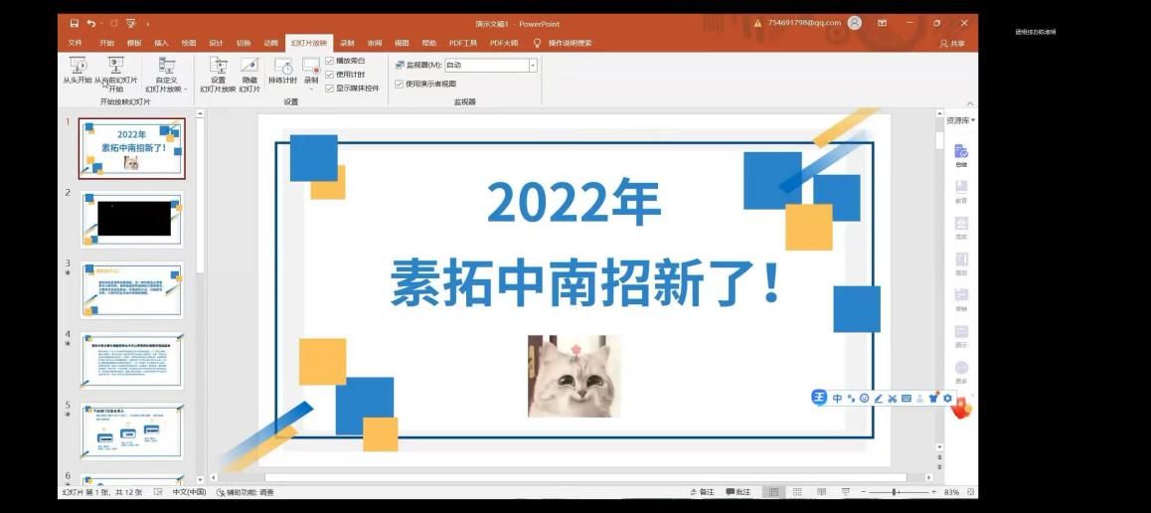Open the 设计 ribbon tab
1151x513 pixels.
(x=216, y=43)
